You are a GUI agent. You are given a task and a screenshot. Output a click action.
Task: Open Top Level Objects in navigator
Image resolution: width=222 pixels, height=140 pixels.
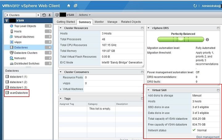[x=25, y=26]
